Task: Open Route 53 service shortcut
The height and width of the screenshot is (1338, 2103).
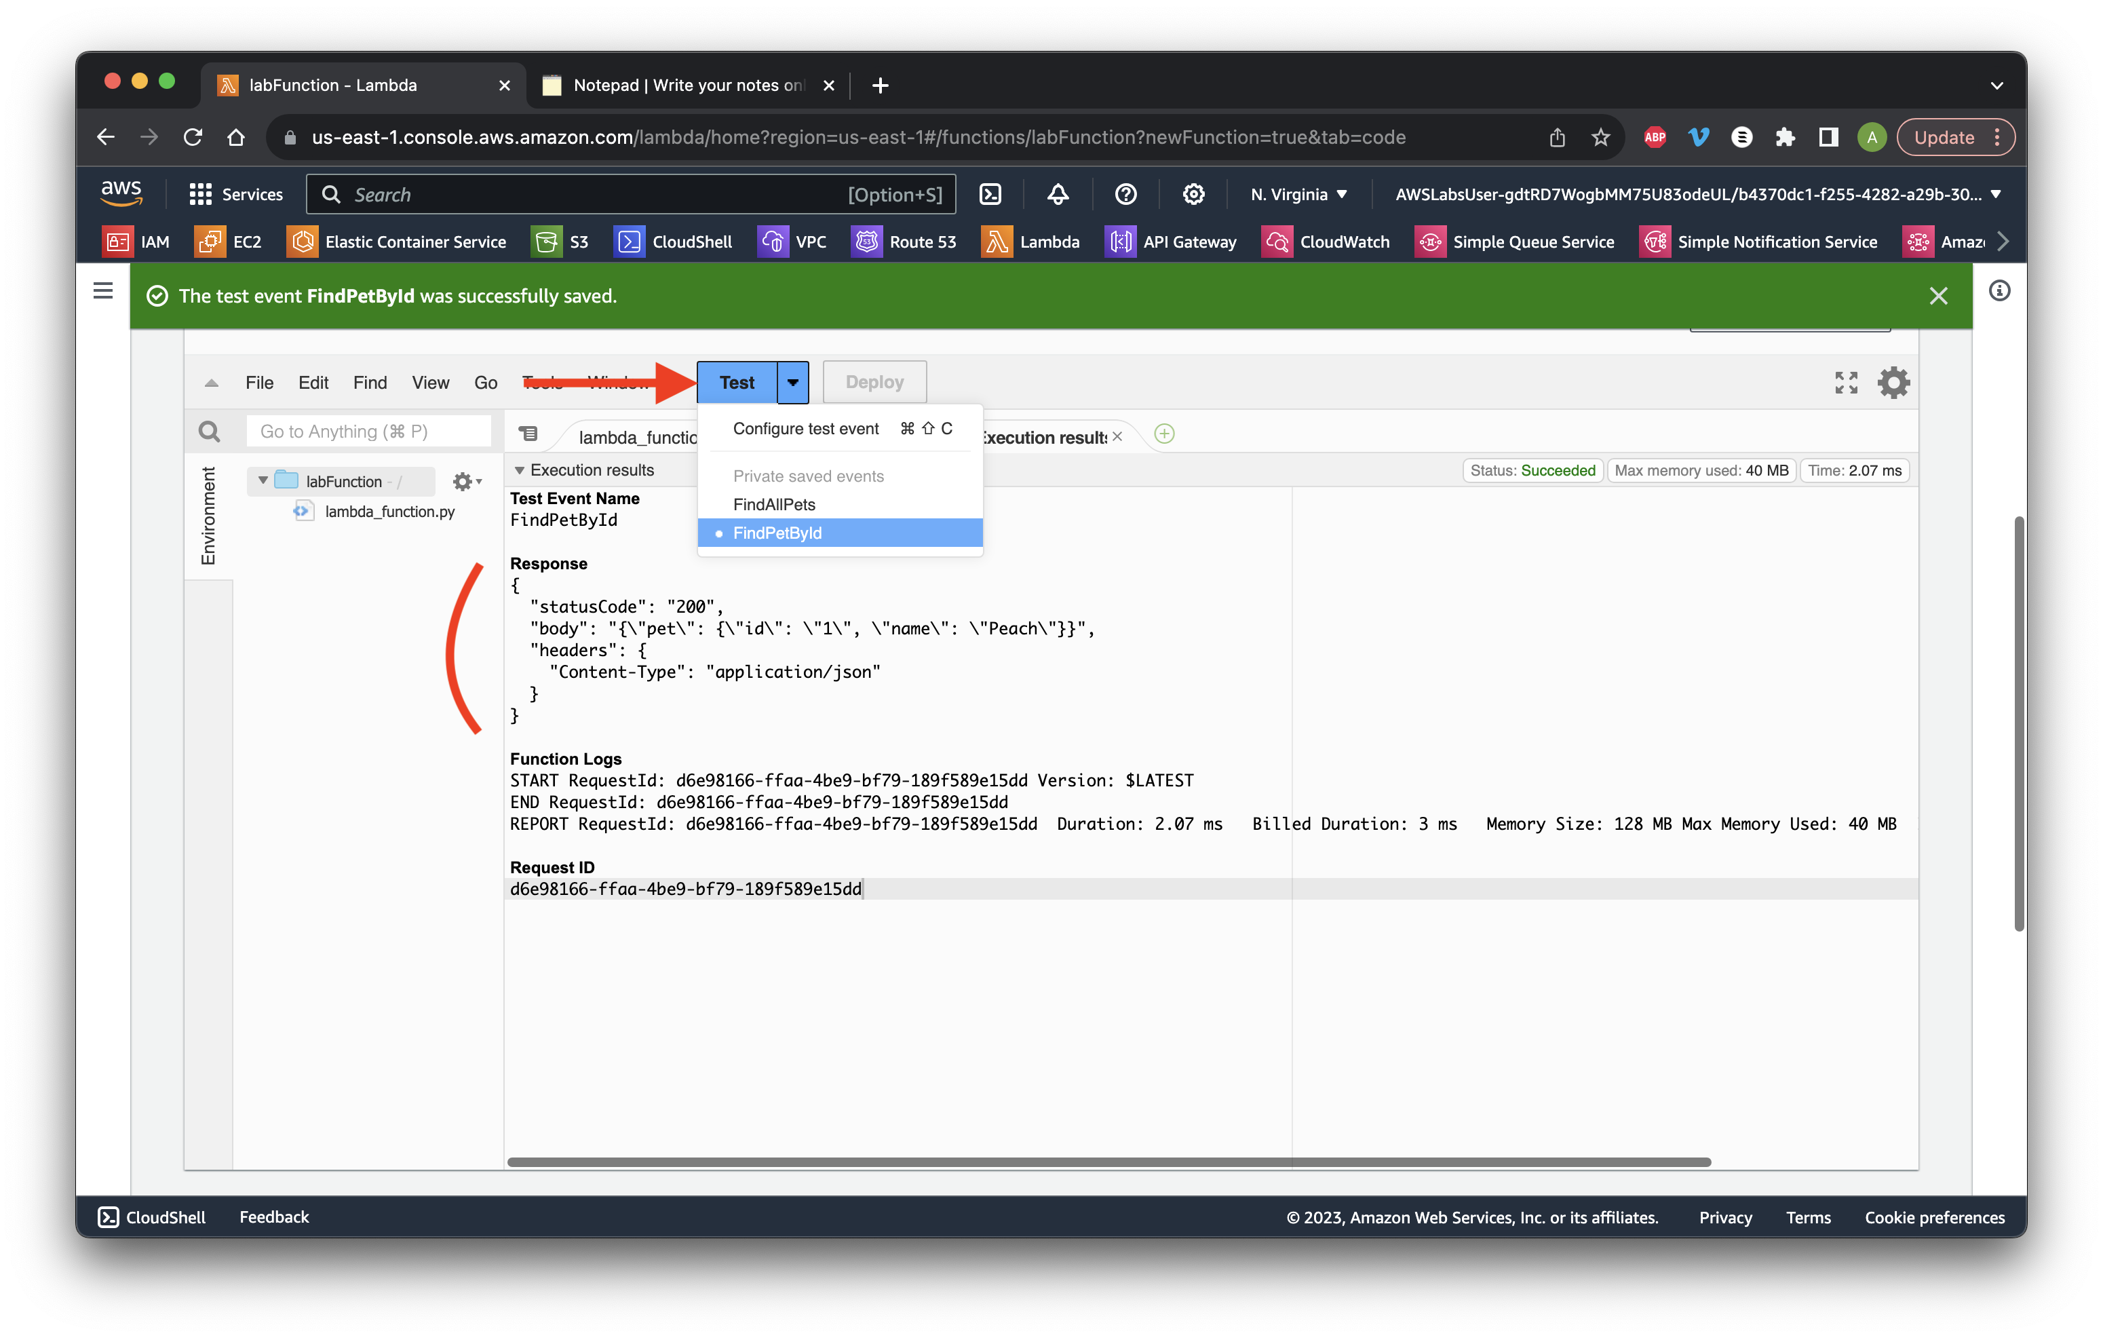Action: pyautogui.click(x=904, y=242)
